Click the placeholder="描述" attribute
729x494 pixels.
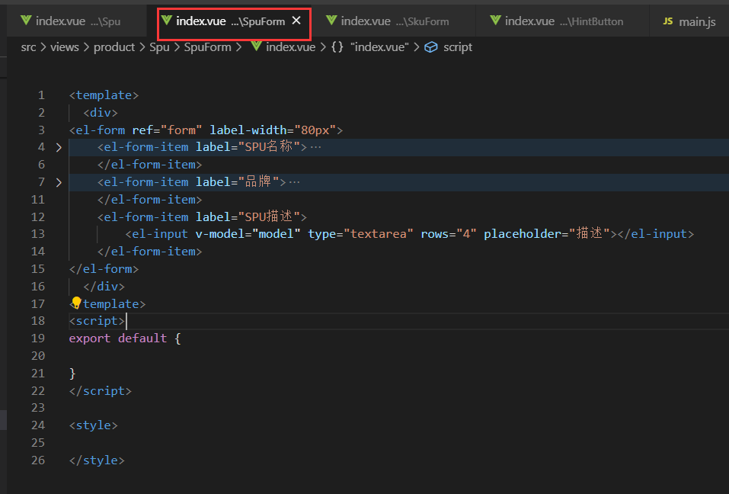547,234
